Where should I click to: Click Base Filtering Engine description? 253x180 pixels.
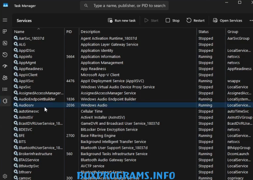tap(98, 136)
